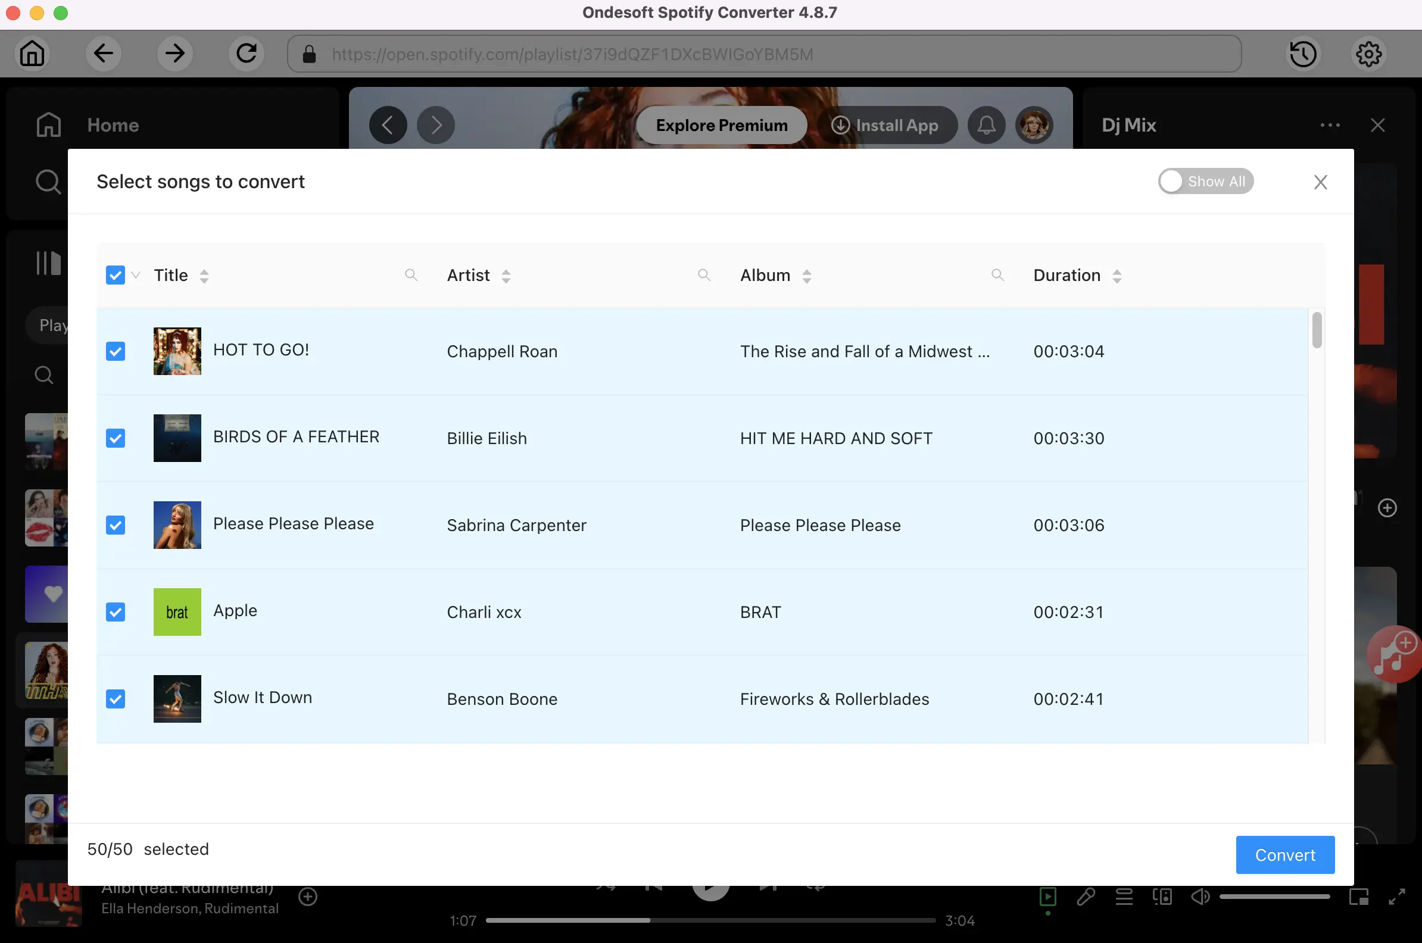1422x943 pixels.
Task: Go to the converter home screen
Action: click(x=32, y=54)
